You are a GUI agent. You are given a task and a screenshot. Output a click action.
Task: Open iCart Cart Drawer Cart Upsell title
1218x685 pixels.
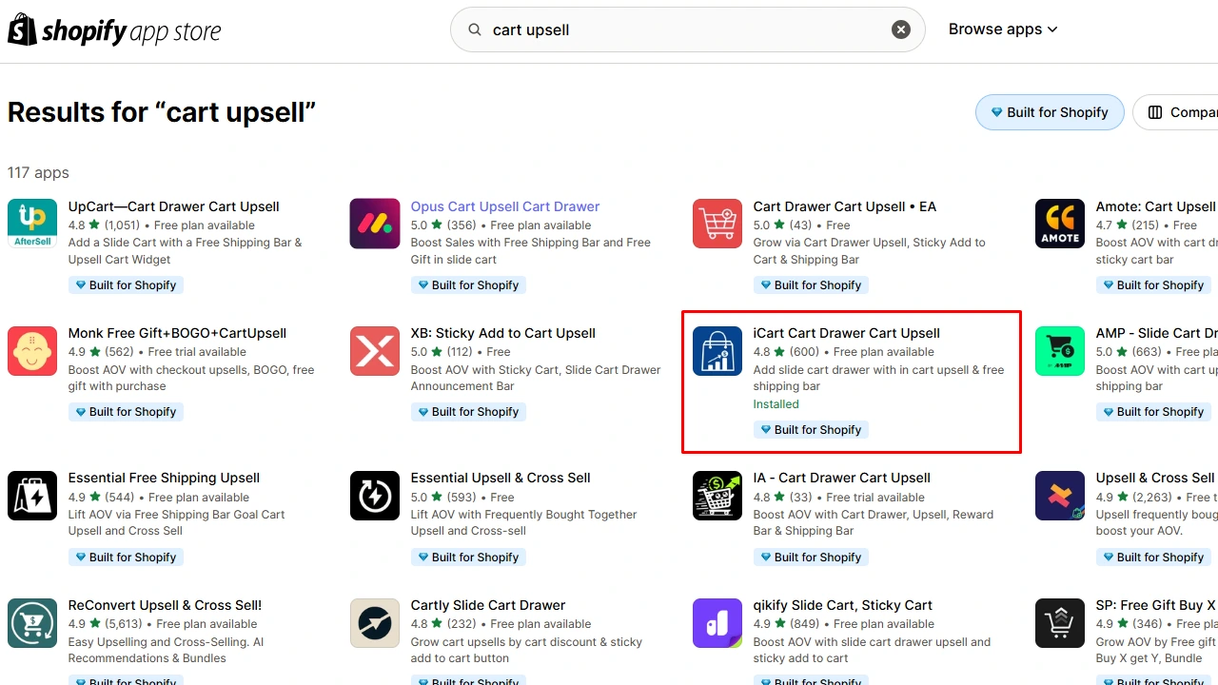coord(847,333)
